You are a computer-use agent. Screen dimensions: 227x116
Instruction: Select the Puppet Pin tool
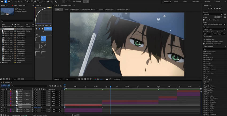point(55,1)
